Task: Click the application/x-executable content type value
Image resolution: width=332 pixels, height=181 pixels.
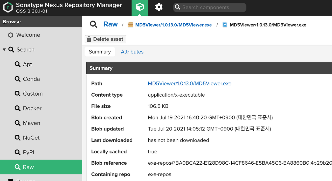Action: tap(176, 95)
